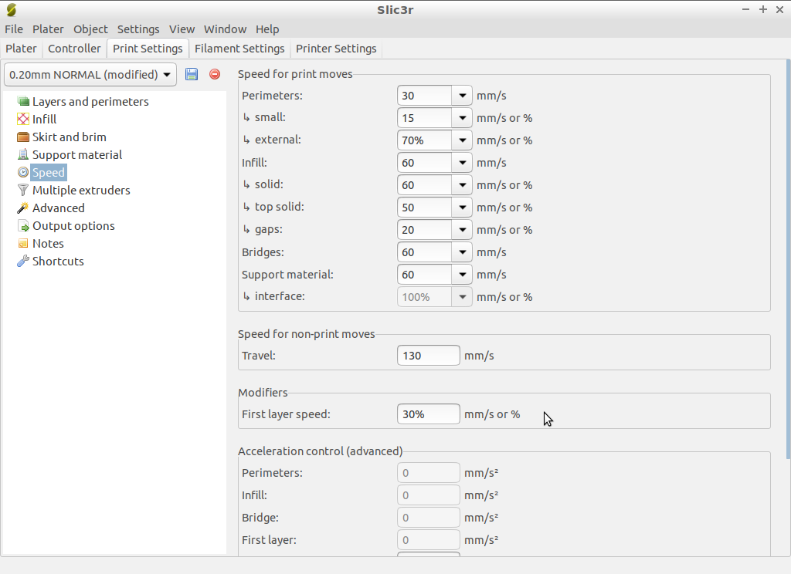This screenshot has width=791, height=574.
Task: Open the Shortcuts page
Action: point(58,261)
